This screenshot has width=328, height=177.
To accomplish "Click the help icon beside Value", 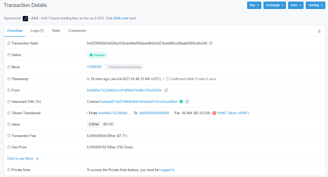I will 9,125.
